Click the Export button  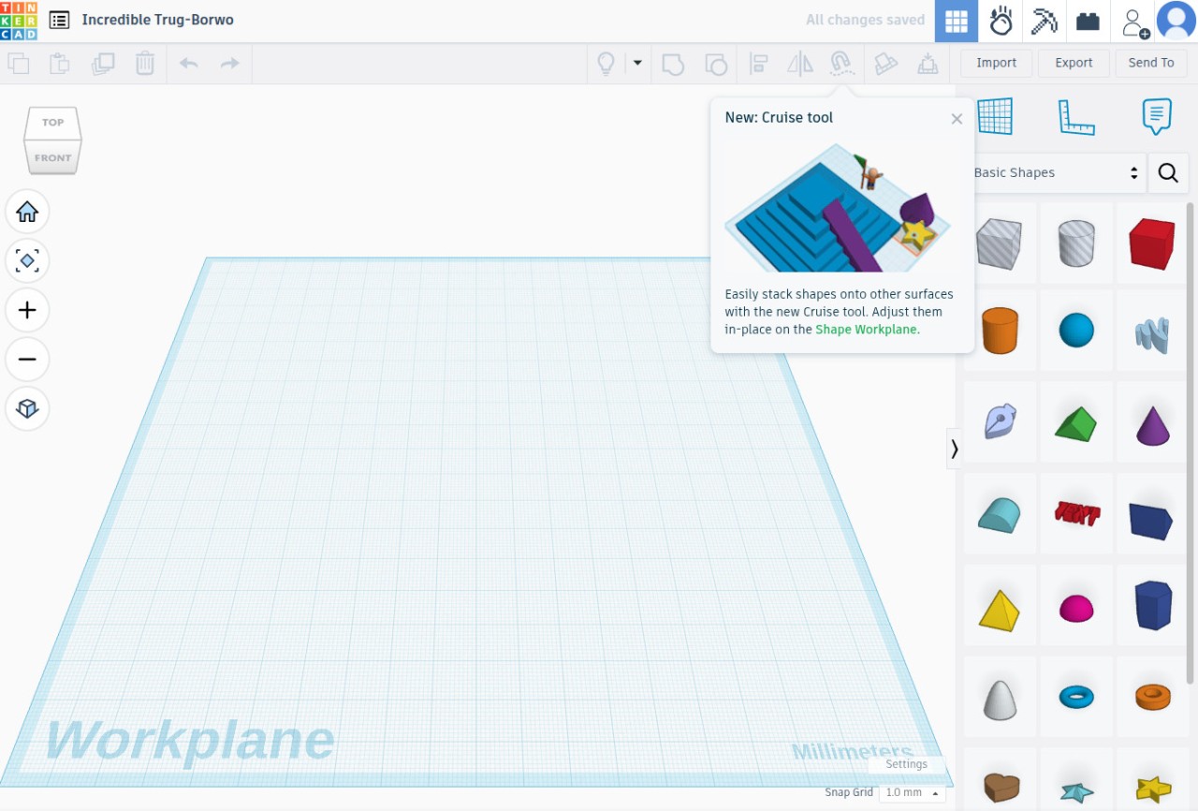tap(1074, 63)
